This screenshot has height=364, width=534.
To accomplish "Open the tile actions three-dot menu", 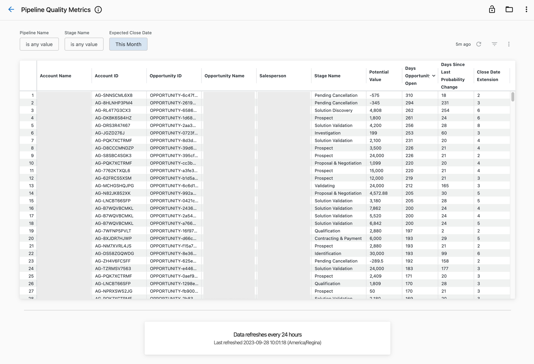I will coord(509,44).
